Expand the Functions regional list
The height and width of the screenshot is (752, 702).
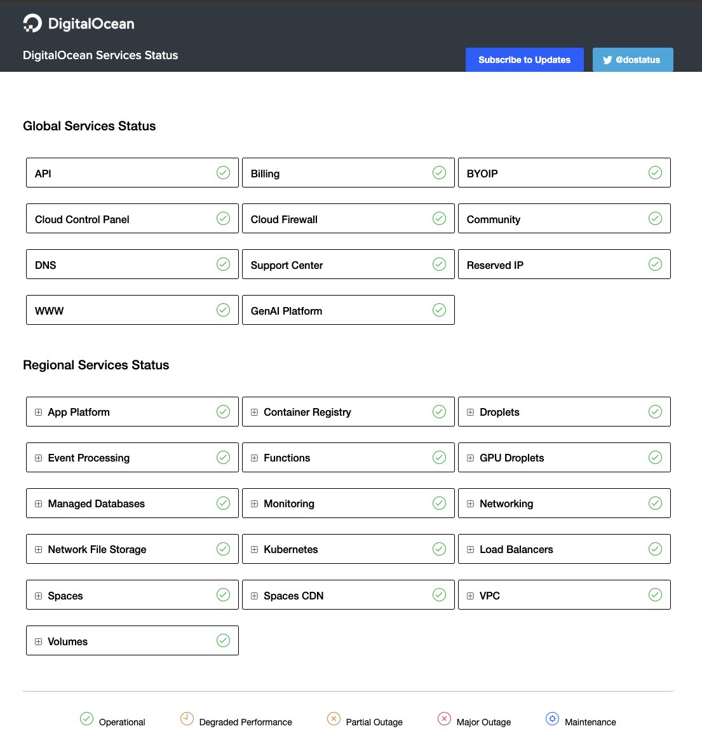click(255, 458)
